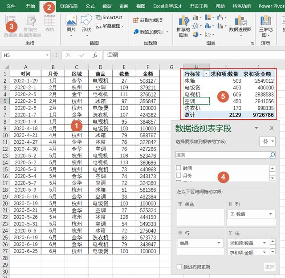Insert a statistic chart from ribbon
This screenshot has height=278, width=285.
[x=208, y=26]
